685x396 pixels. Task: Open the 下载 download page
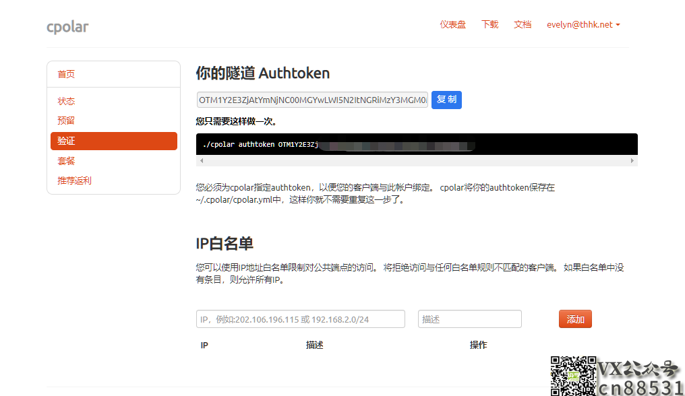(x=489, y=24)
